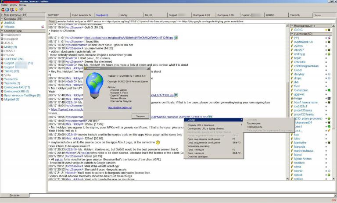Click the lightbulb globe logo in About dialog
337x203 pixels.
[95, 85]
